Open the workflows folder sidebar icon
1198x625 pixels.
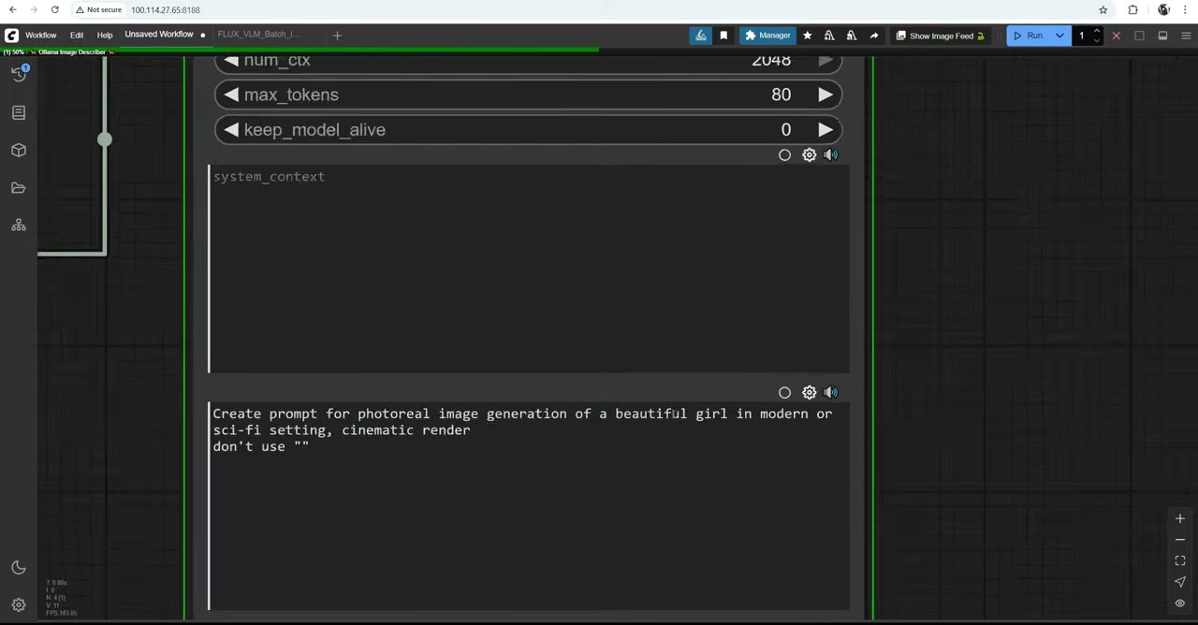(x=19, y=188)
